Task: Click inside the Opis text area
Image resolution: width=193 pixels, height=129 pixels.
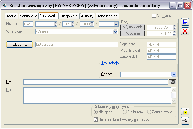Action: click(x=97, y=95)
